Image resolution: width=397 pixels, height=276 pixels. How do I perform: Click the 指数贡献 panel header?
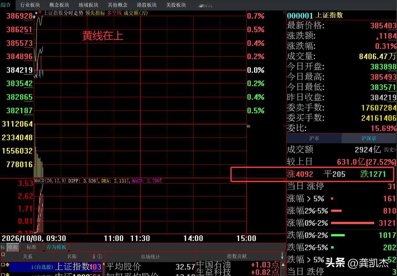[x=237, y=256]
